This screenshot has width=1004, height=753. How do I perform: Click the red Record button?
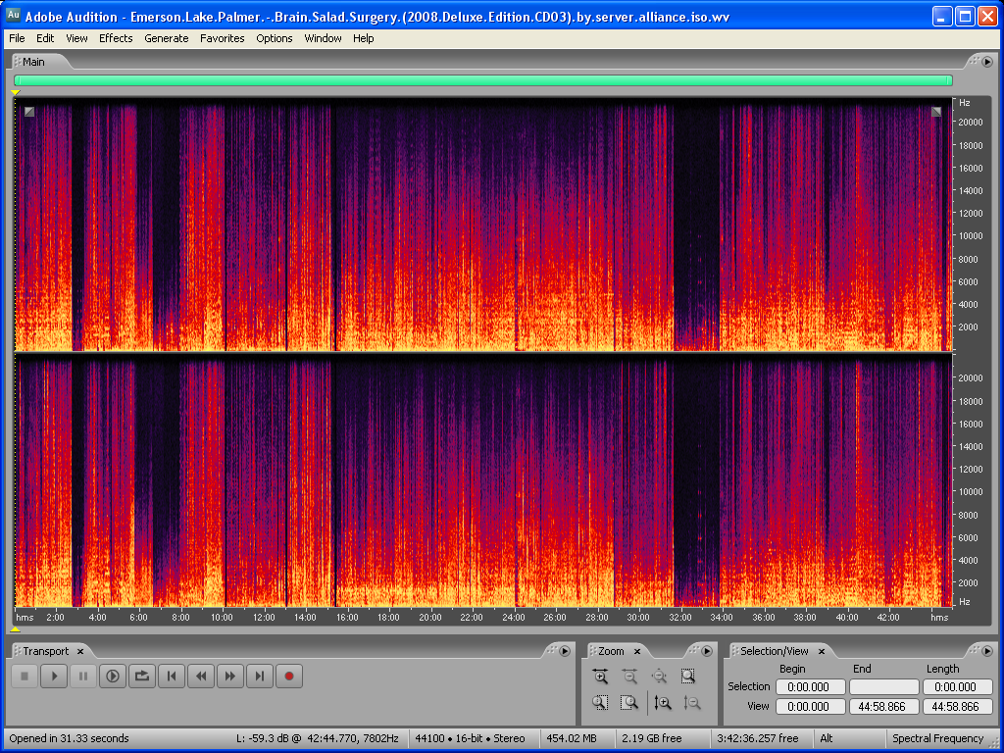click(289, 677)
